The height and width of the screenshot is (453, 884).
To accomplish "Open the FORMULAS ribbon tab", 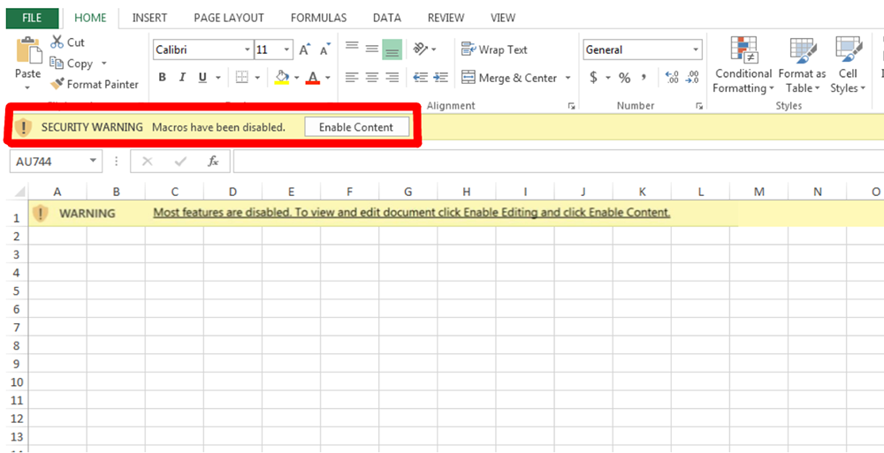I will [318, 18].
